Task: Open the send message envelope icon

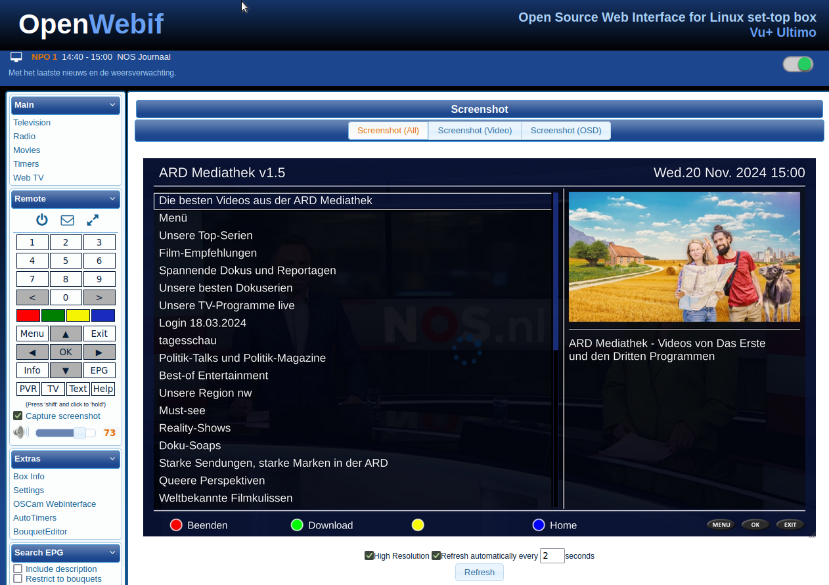Action: pos(67,220)
